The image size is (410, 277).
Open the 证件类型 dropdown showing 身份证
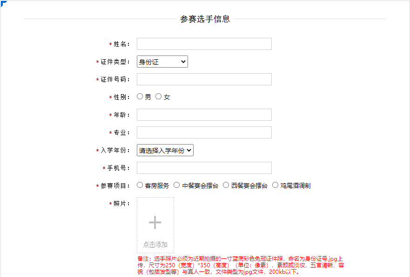pyautogui.click(x=162, y=61)
